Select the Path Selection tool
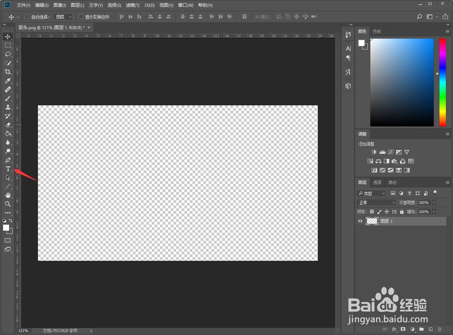Screen dimensions: 453x335 click(8, 177)
